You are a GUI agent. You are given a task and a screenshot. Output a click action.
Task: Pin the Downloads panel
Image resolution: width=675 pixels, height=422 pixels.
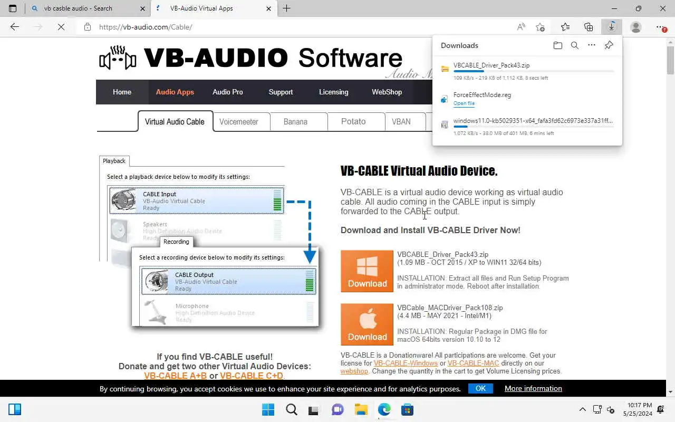point(609,45)
